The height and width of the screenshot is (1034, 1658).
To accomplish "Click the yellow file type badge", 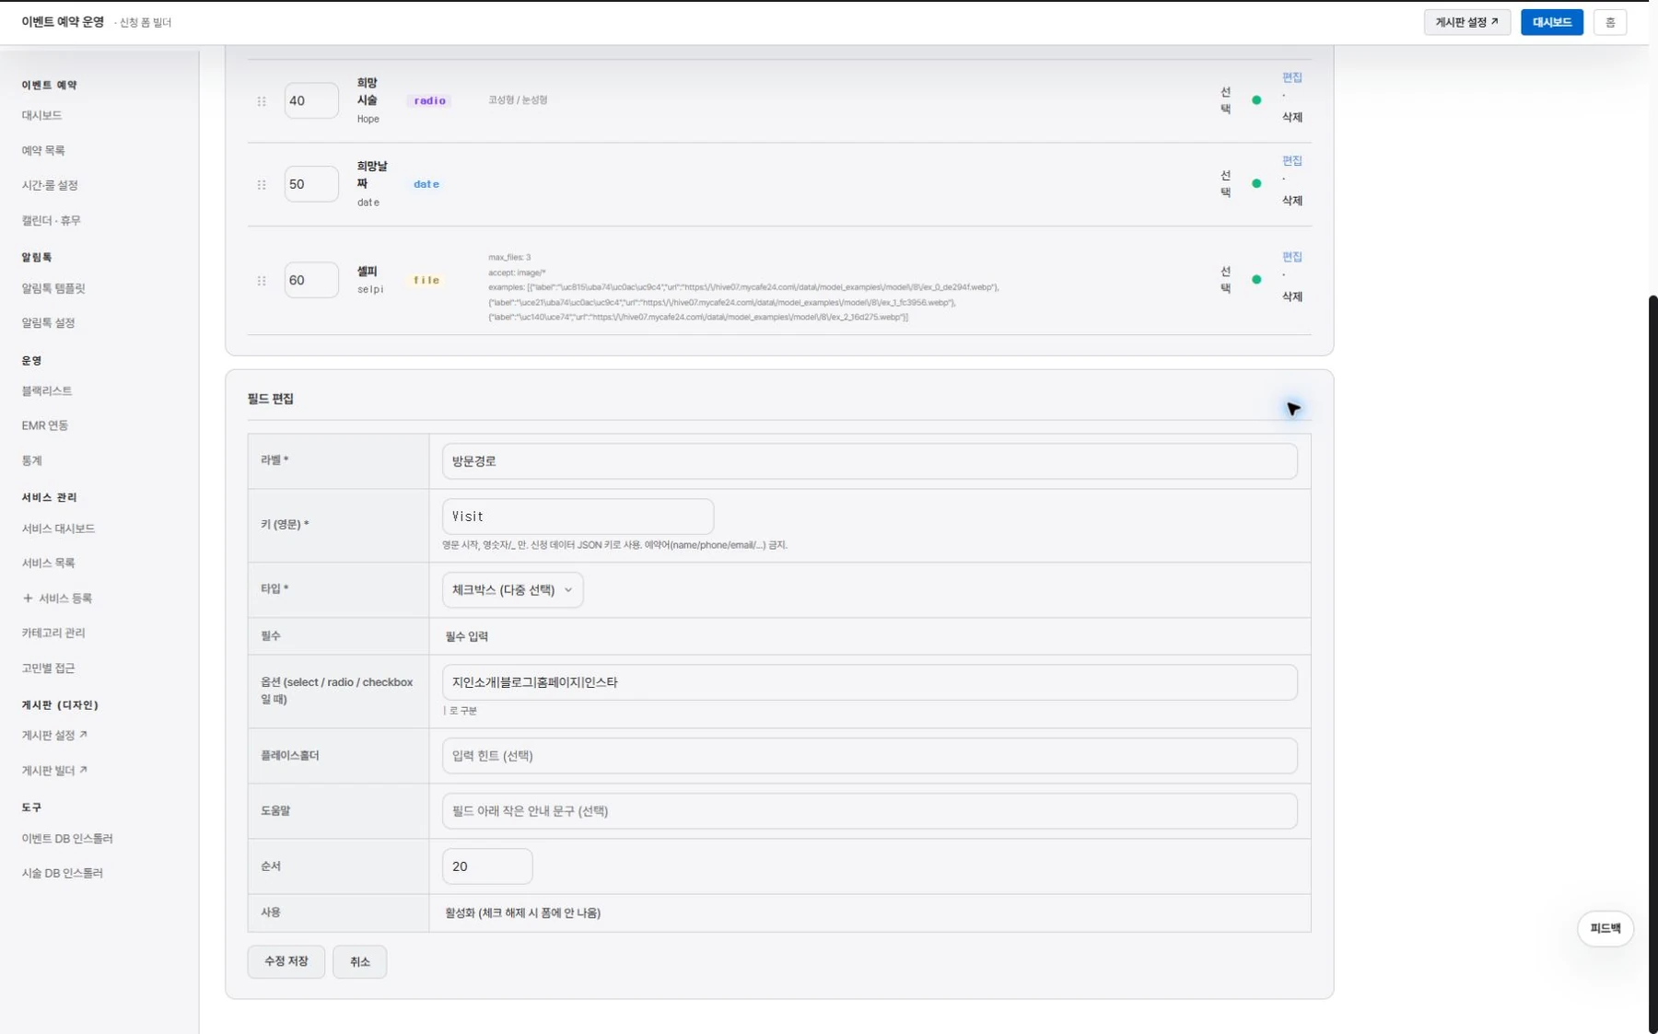I will 426,280.
